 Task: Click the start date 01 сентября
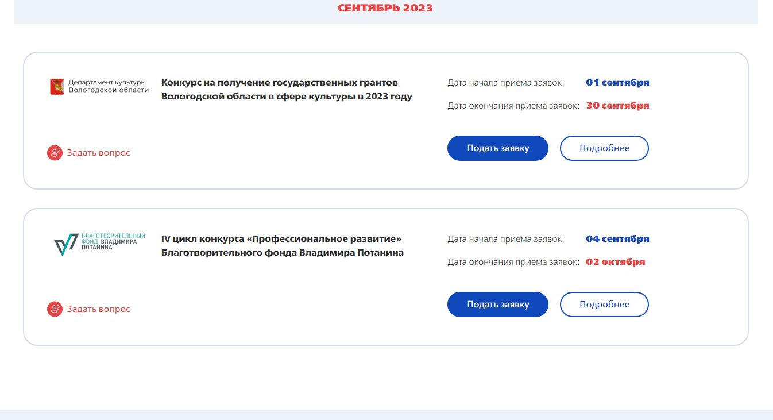tap(617, 83)
